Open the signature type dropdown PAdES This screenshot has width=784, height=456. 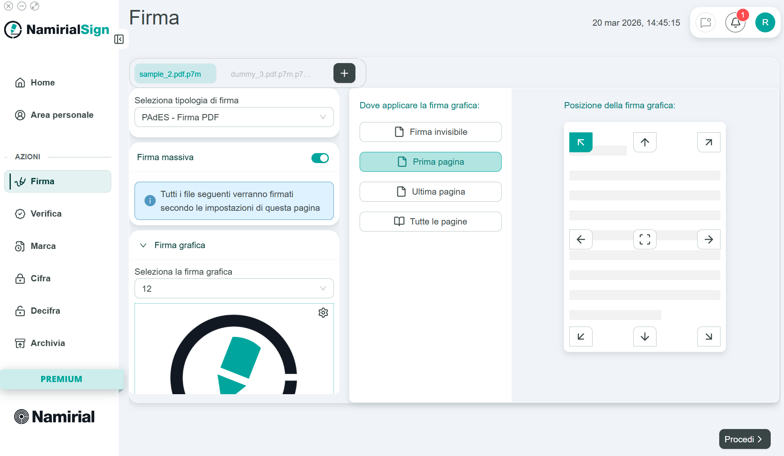point(234,117)
